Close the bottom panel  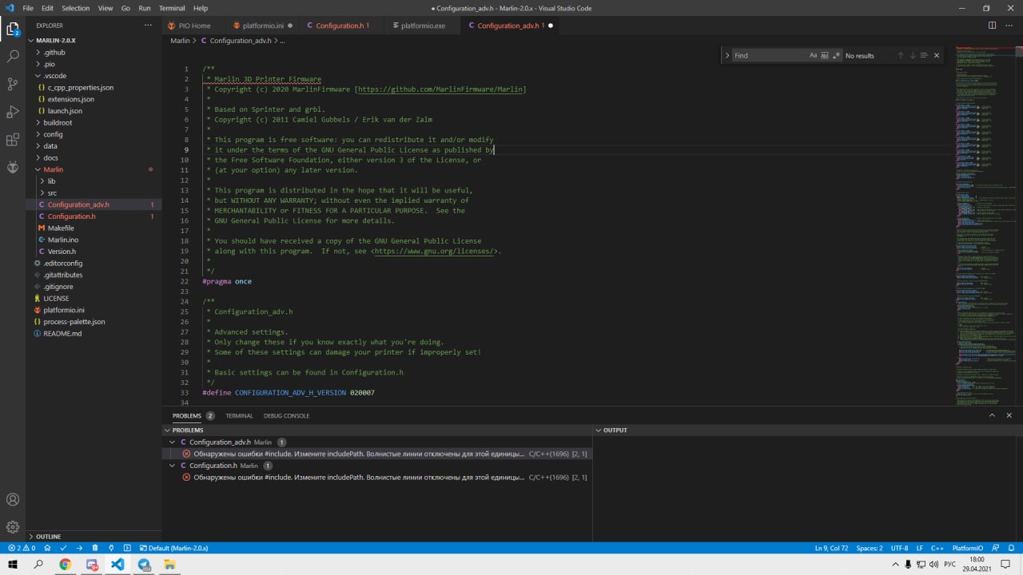click(1009, 415)
